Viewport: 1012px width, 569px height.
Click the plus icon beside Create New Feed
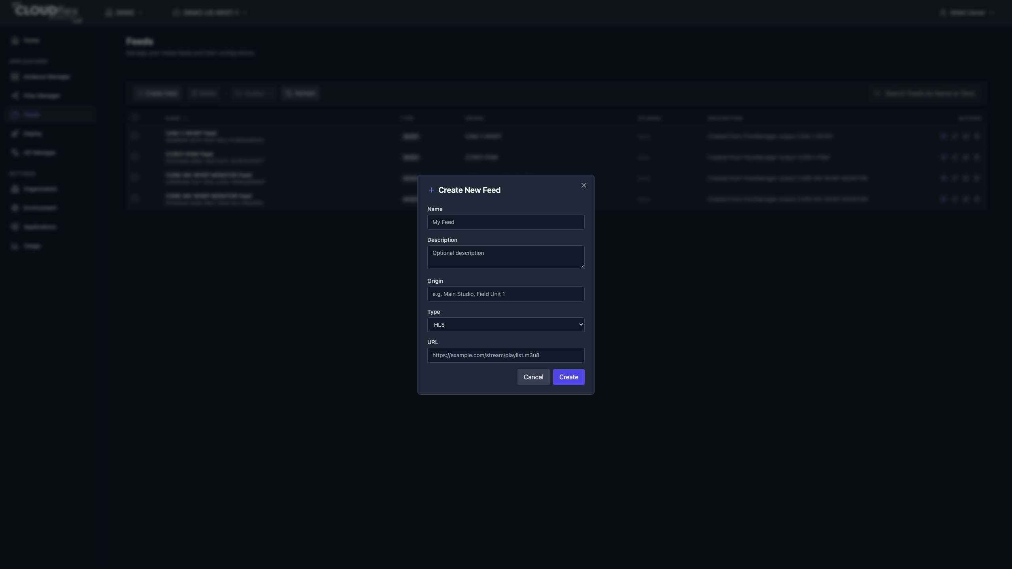(x=431, y=190)
